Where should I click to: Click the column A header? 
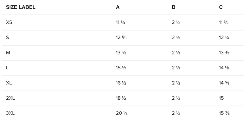pyautogui.click(x=118, y=7)
